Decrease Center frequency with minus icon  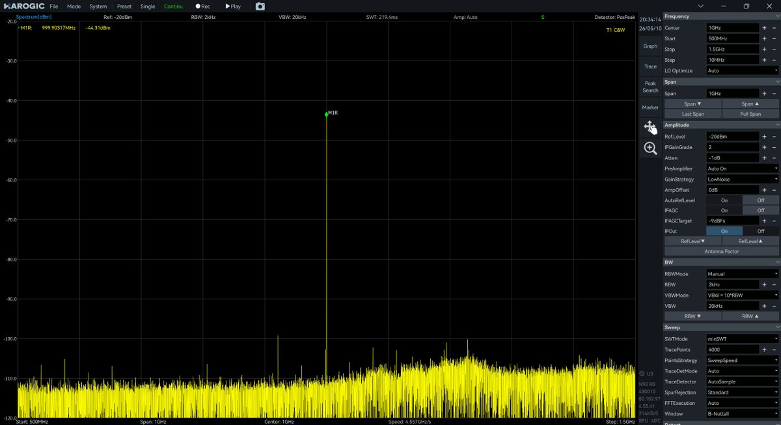(774, 28)
